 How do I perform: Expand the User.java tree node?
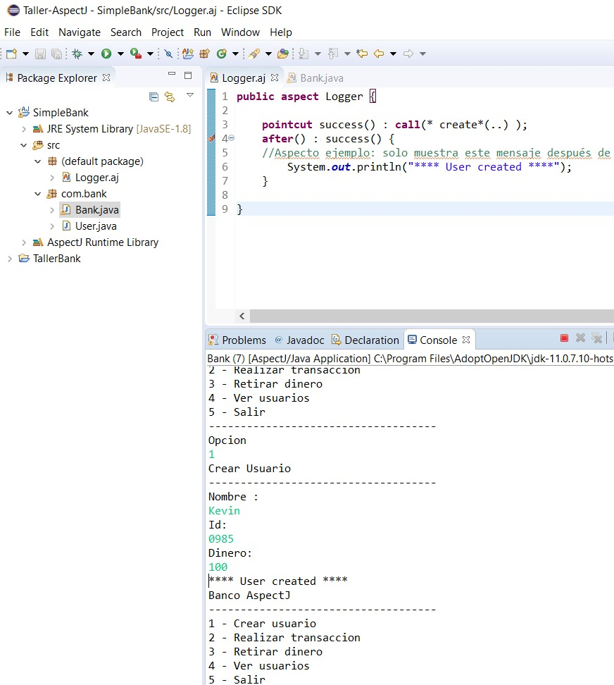(52, 226)
